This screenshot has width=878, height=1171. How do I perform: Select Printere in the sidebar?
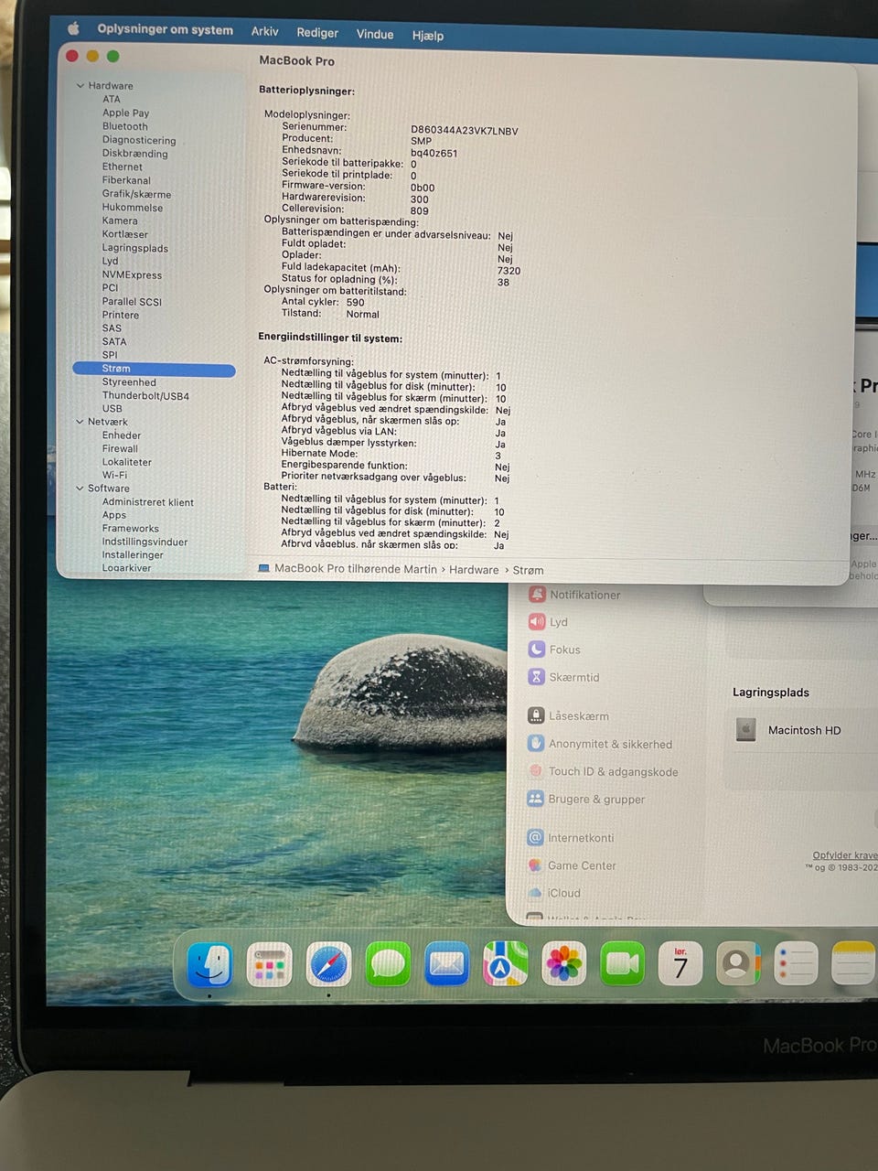pyautogui.click(x=121, y=315)
